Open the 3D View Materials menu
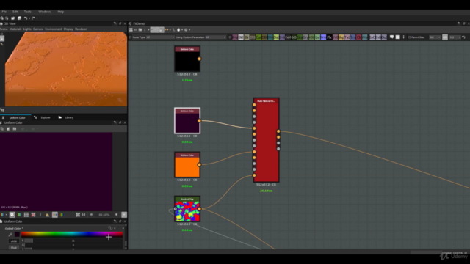Screen dimensions: 470x264 coord(15,29)
